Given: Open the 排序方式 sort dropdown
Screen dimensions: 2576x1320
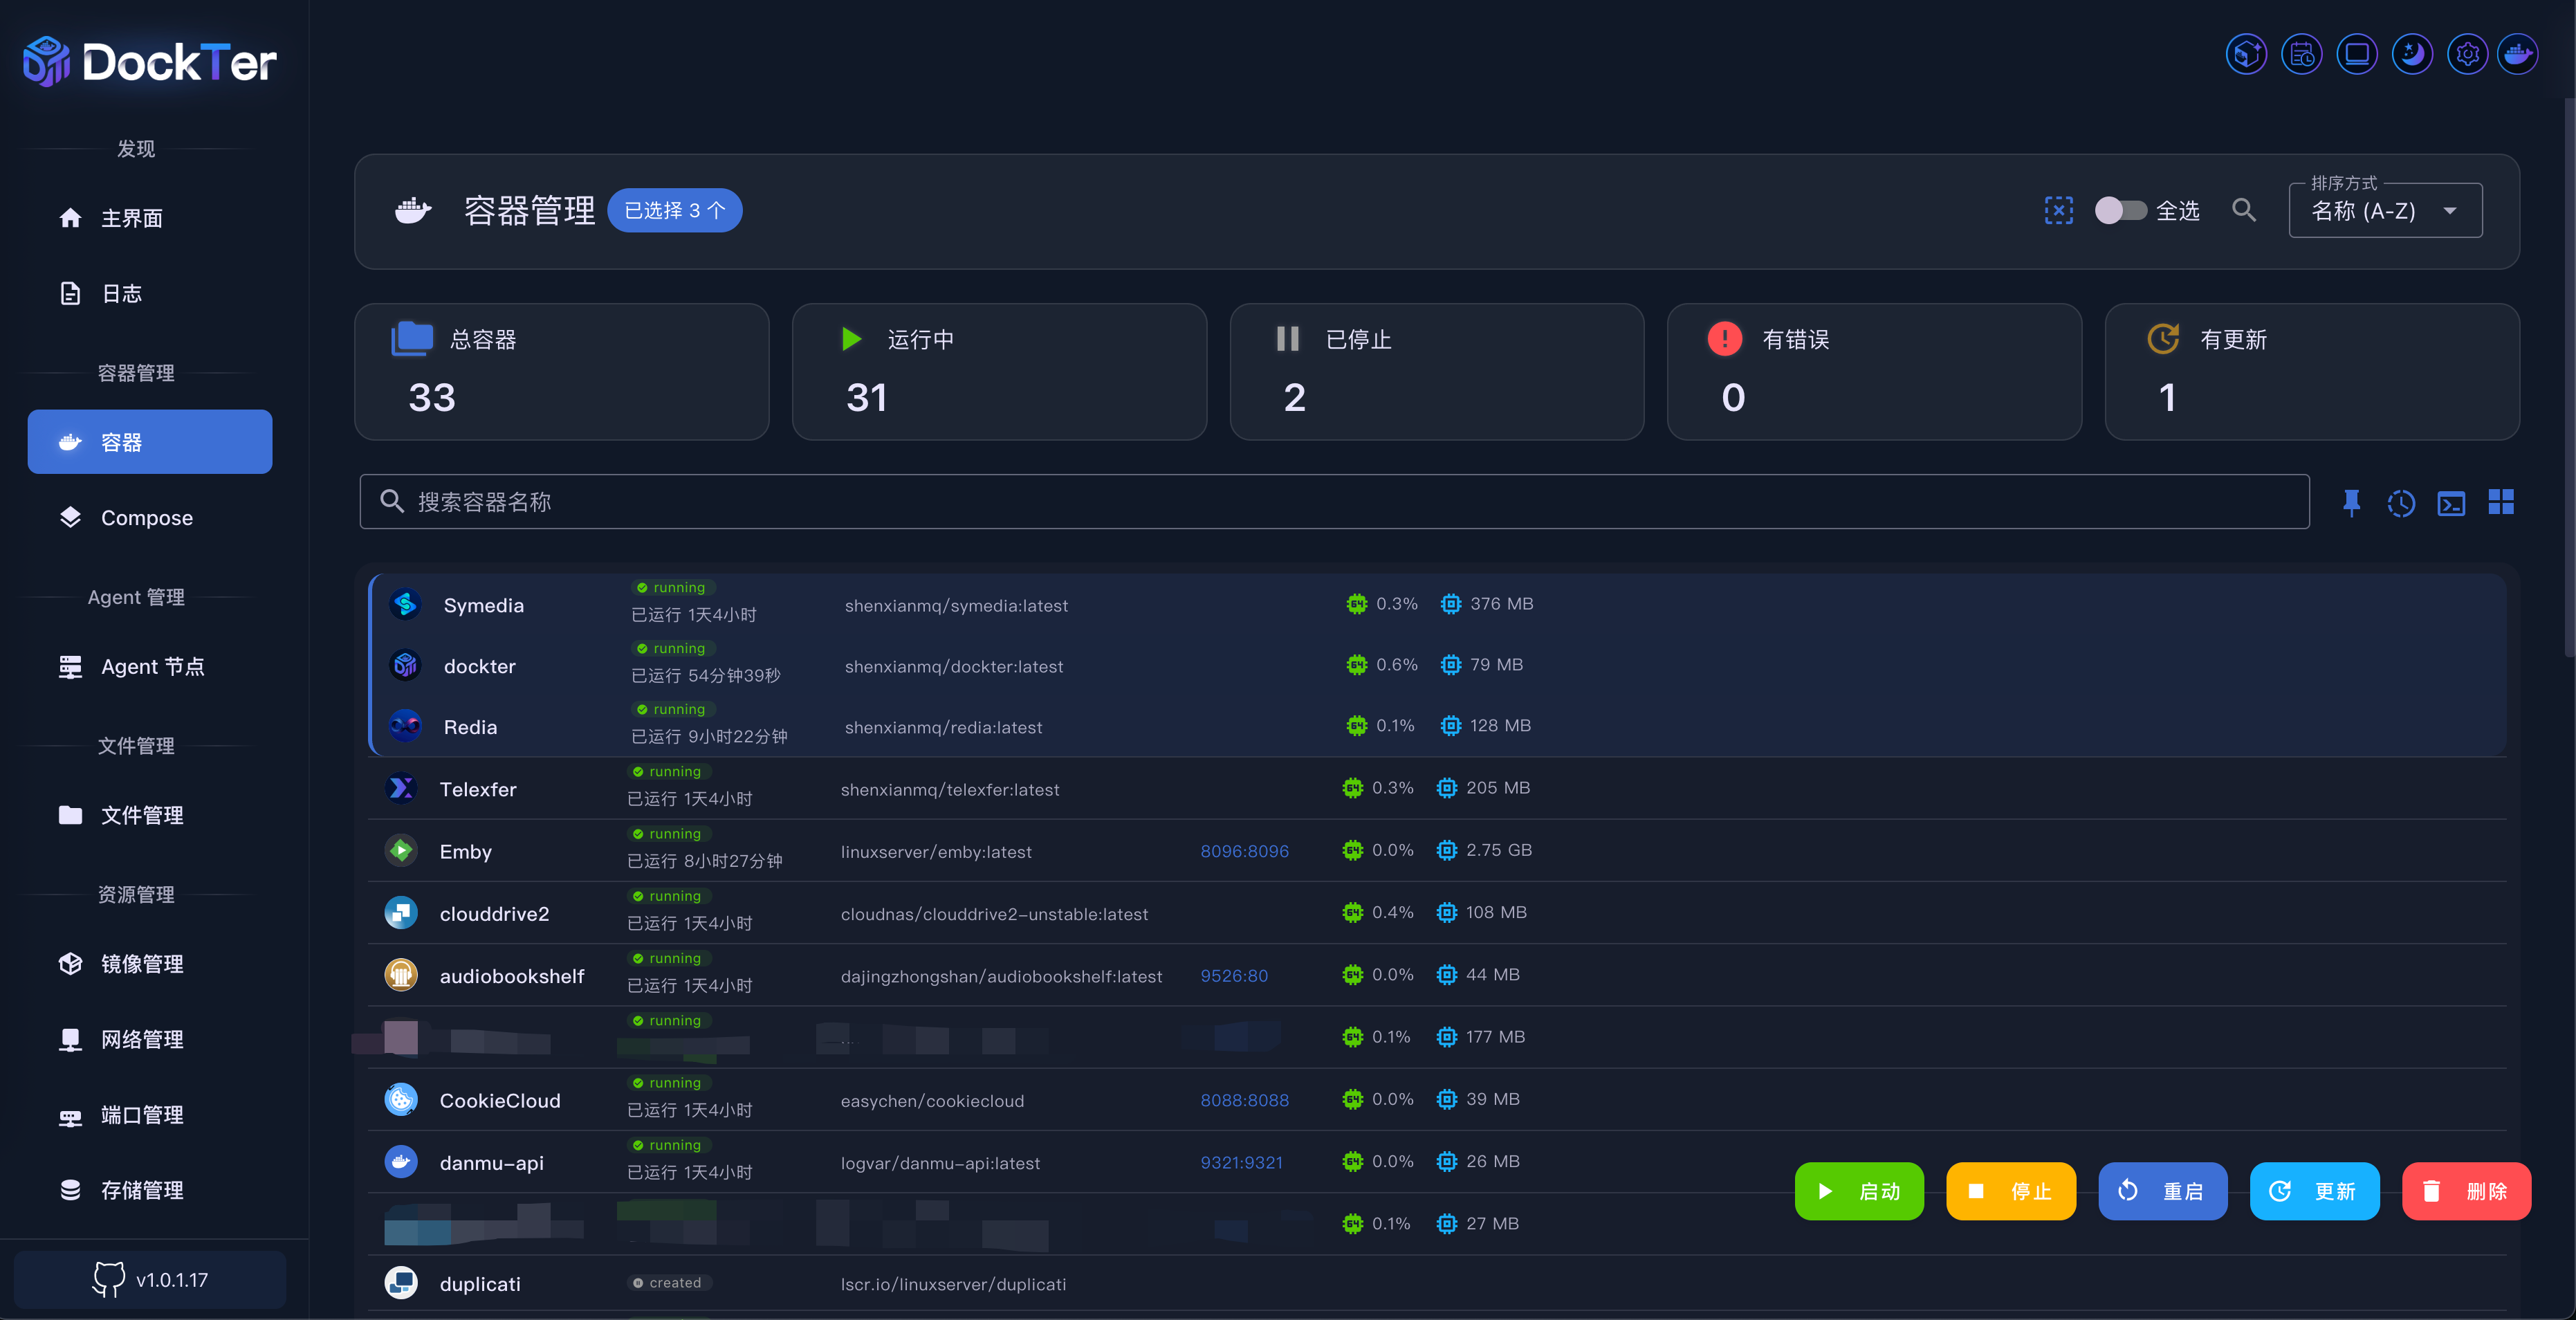Looking at the screenshot, I should point(2385,211).
